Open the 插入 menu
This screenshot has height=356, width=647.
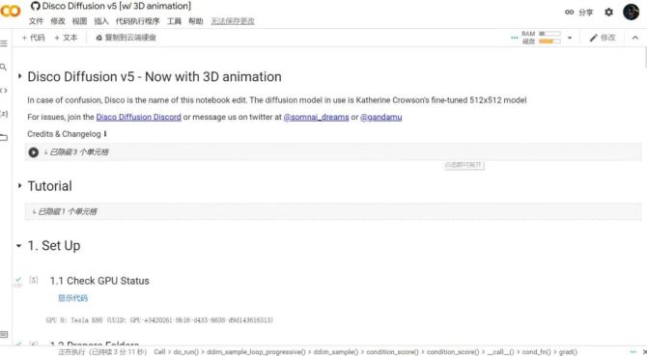point(101,21)
